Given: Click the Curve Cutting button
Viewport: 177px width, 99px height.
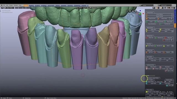Looking at the screenshot, I should click(158, 15).
